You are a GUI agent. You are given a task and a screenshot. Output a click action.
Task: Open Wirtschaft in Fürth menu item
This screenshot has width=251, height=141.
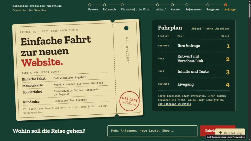coord(136,9)
